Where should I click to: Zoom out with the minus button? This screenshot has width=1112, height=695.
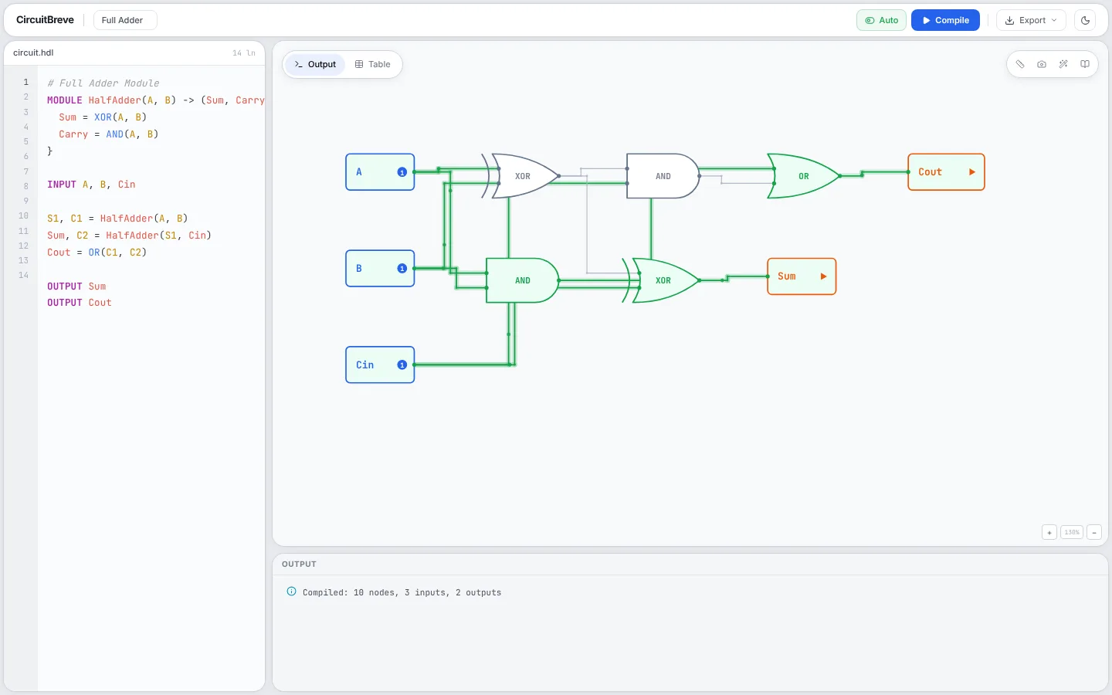1094,532
